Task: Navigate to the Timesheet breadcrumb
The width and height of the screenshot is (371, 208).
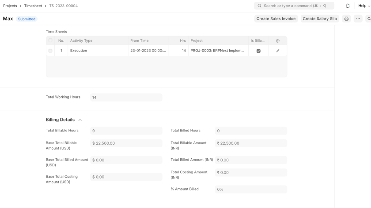Action: (33, 6)
